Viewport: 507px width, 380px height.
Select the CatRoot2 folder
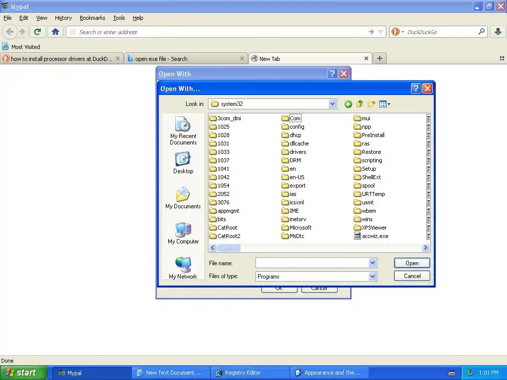225,236
